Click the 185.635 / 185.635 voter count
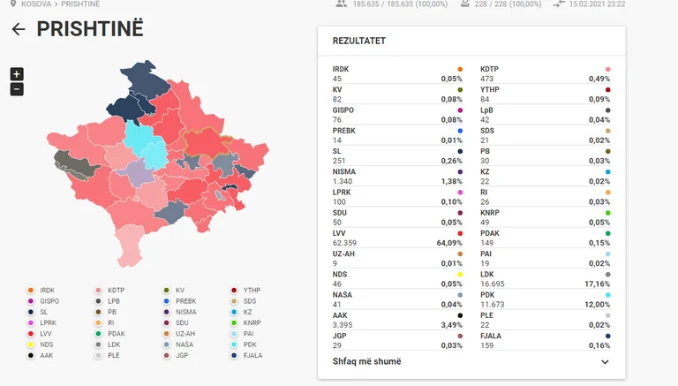This screenshot has height=386, width=678. (x=400, y=4)
